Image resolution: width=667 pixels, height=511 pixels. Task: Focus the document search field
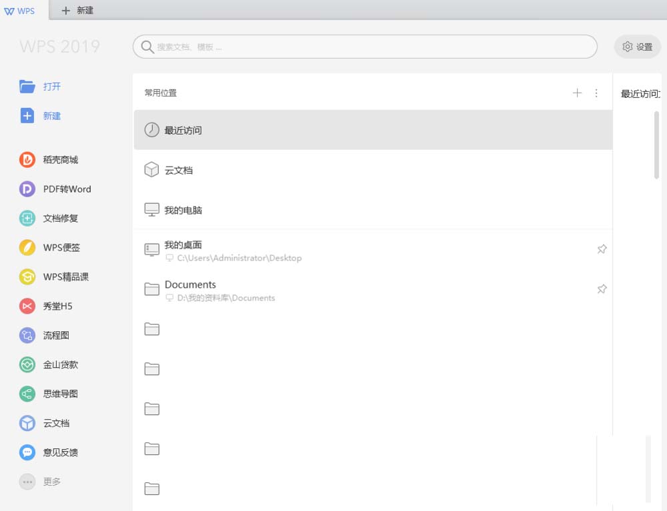click(365, 47)
